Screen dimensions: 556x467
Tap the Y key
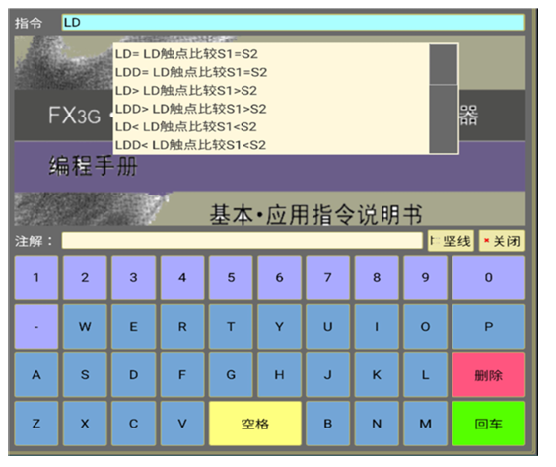click(279, 327)
